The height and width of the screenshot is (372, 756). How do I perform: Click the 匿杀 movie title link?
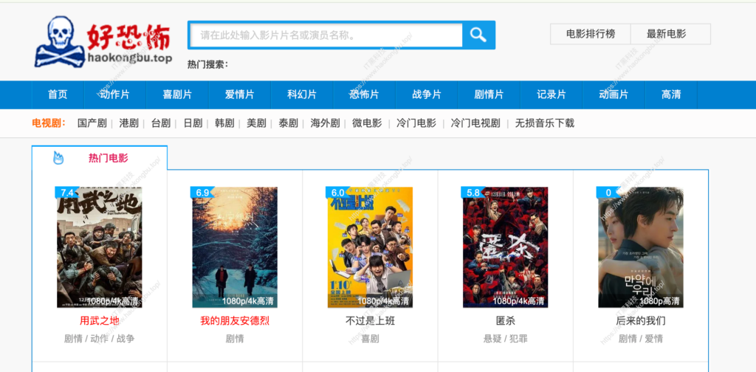point(505,321)
